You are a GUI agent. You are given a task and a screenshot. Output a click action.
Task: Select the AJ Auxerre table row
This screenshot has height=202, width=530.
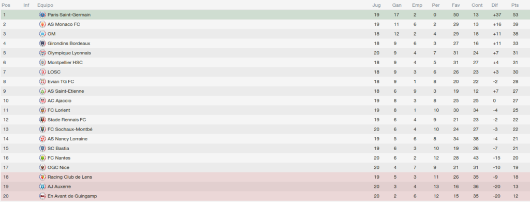coord(265,186)
